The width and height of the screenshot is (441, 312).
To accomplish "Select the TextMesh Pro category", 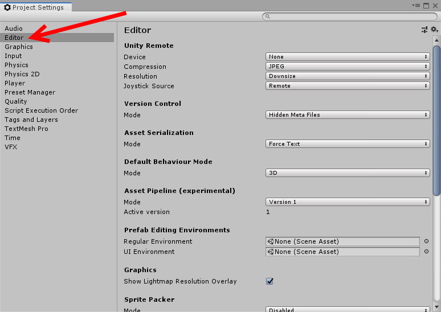I will 57,129.
